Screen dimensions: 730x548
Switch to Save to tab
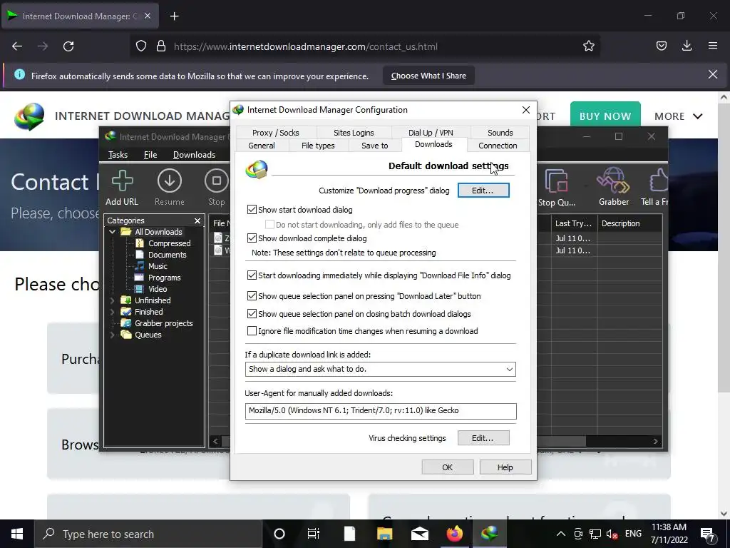tap(375, 146)
